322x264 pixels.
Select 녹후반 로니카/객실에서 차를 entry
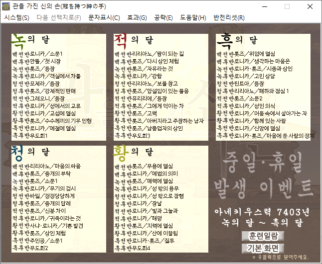[x=46, y=77]
